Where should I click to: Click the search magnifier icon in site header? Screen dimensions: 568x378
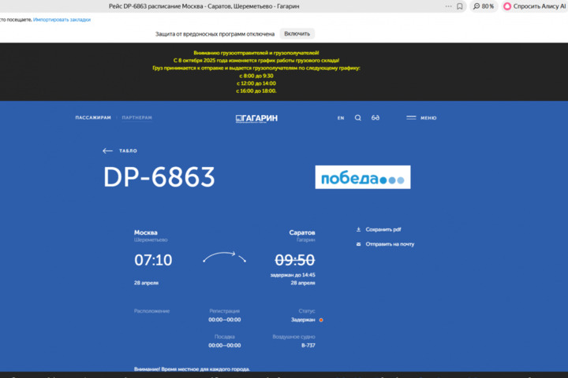pyautogui.click(x=357, y=118)
